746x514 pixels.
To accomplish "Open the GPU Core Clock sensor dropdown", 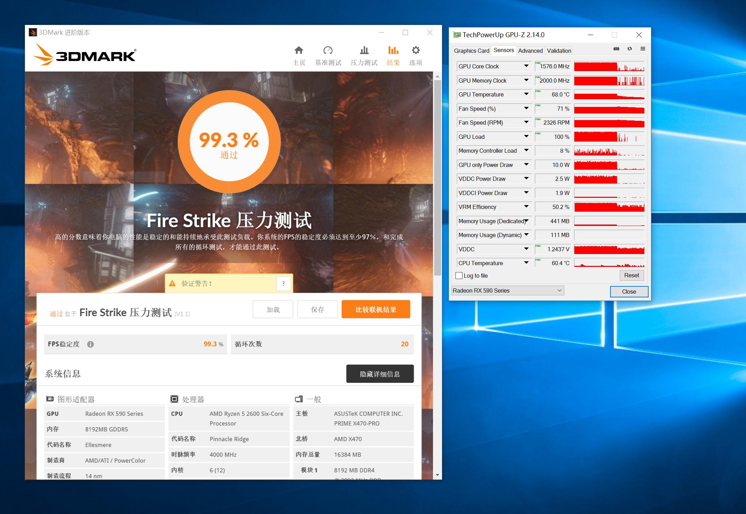I will pos(526,66).
